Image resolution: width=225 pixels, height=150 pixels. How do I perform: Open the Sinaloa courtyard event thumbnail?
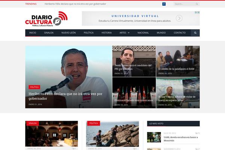pyautogui.click(x=51, y=134)
